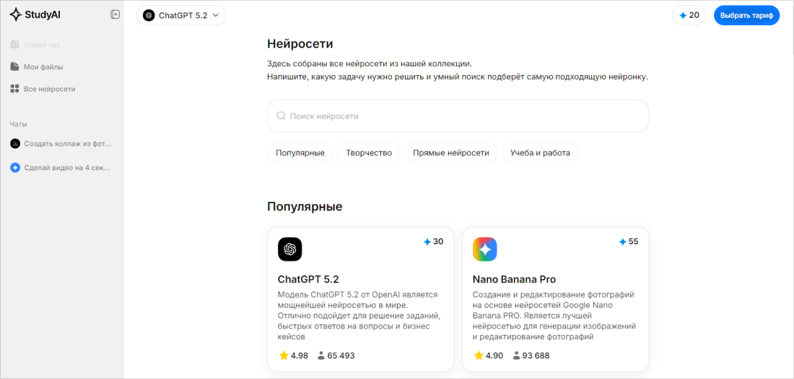The height and width of the screenshot is (379, 794).
Task: Click the Nano Banana Pro colorful icon
Action: [x=484, y=249]
